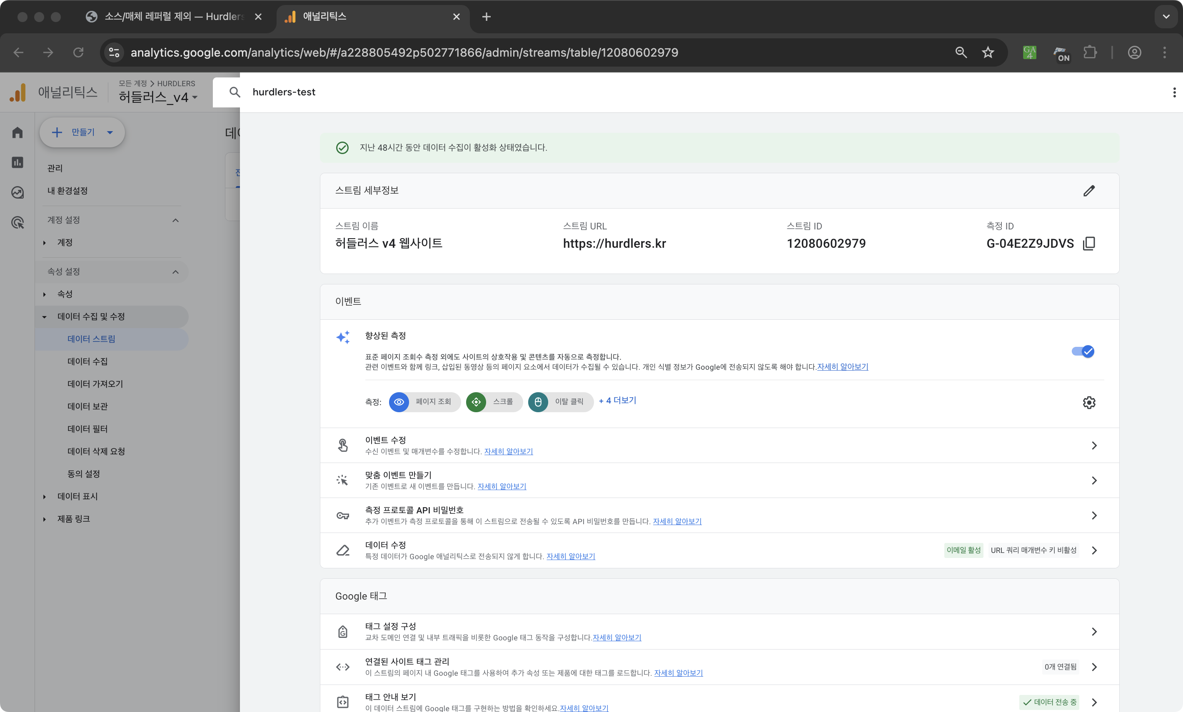This screenshot has height=712, width=1183.
Task: Open 이벤트 수정 row chevron
Action: click(x=1094, y=446)
